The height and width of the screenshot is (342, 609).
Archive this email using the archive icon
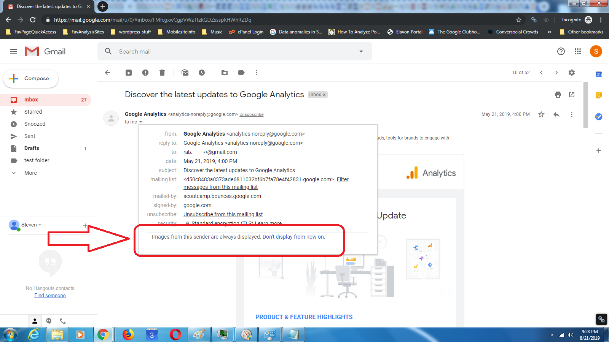pos(129,73)
